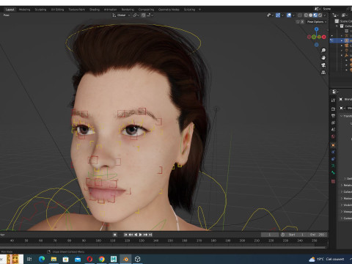This screenshot has height=264, width=352.
Task: Switch to Wireframe viewport shading
Action: click(x=306, y=15)
